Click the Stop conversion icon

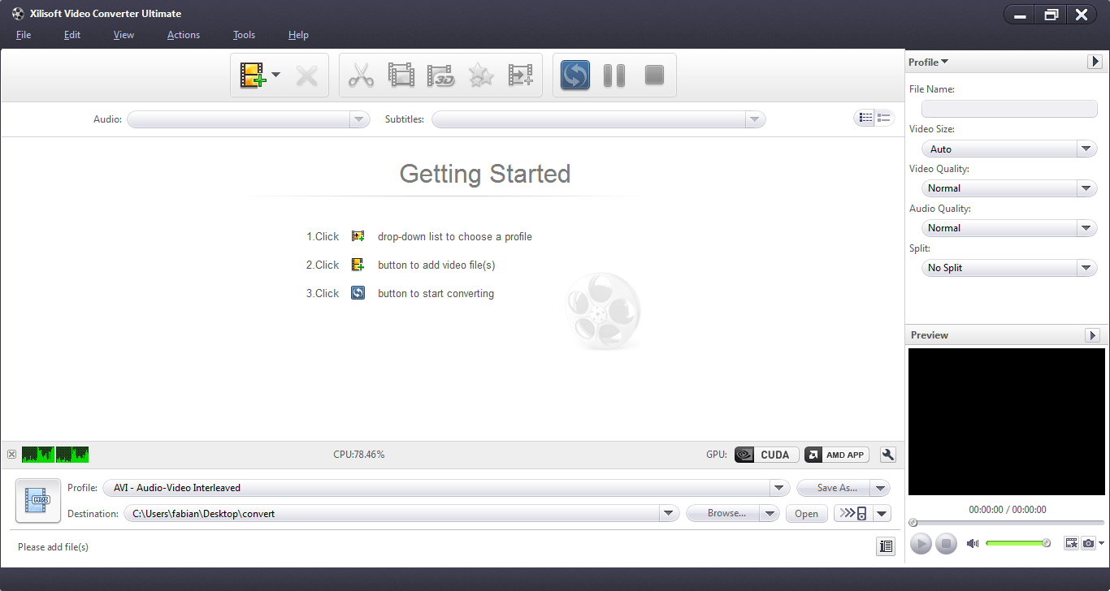point(654,75)
